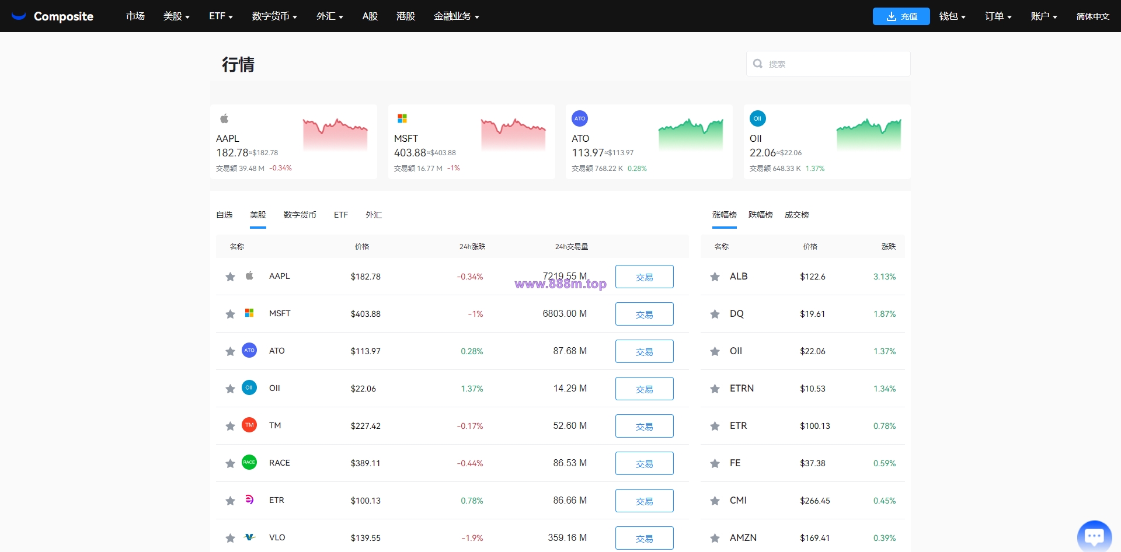
Task: Click the 搜索 search input field
Action: (x=828, y=64)
